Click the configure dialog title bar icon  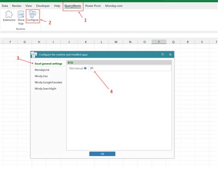pos(34,55)
